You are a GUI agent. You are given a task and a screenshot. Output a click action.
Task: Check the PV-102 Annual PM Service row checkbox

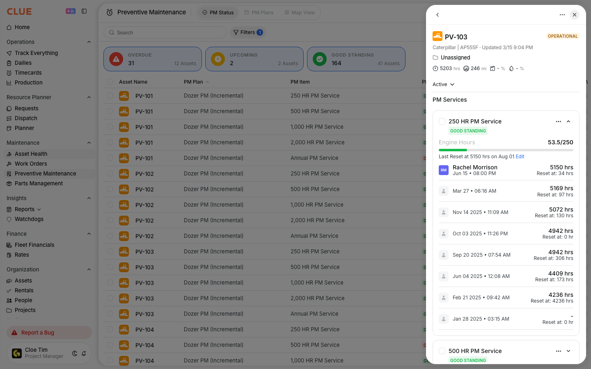110,236
